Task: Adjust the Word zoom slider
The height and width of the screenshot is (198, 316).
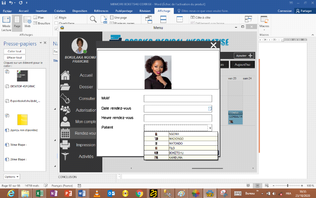Action: pos(288,185)
